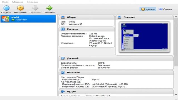Click the Общие section header title

[x=71, y=17]
